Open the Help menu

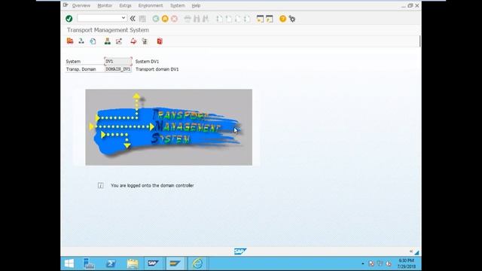(196, 5)
